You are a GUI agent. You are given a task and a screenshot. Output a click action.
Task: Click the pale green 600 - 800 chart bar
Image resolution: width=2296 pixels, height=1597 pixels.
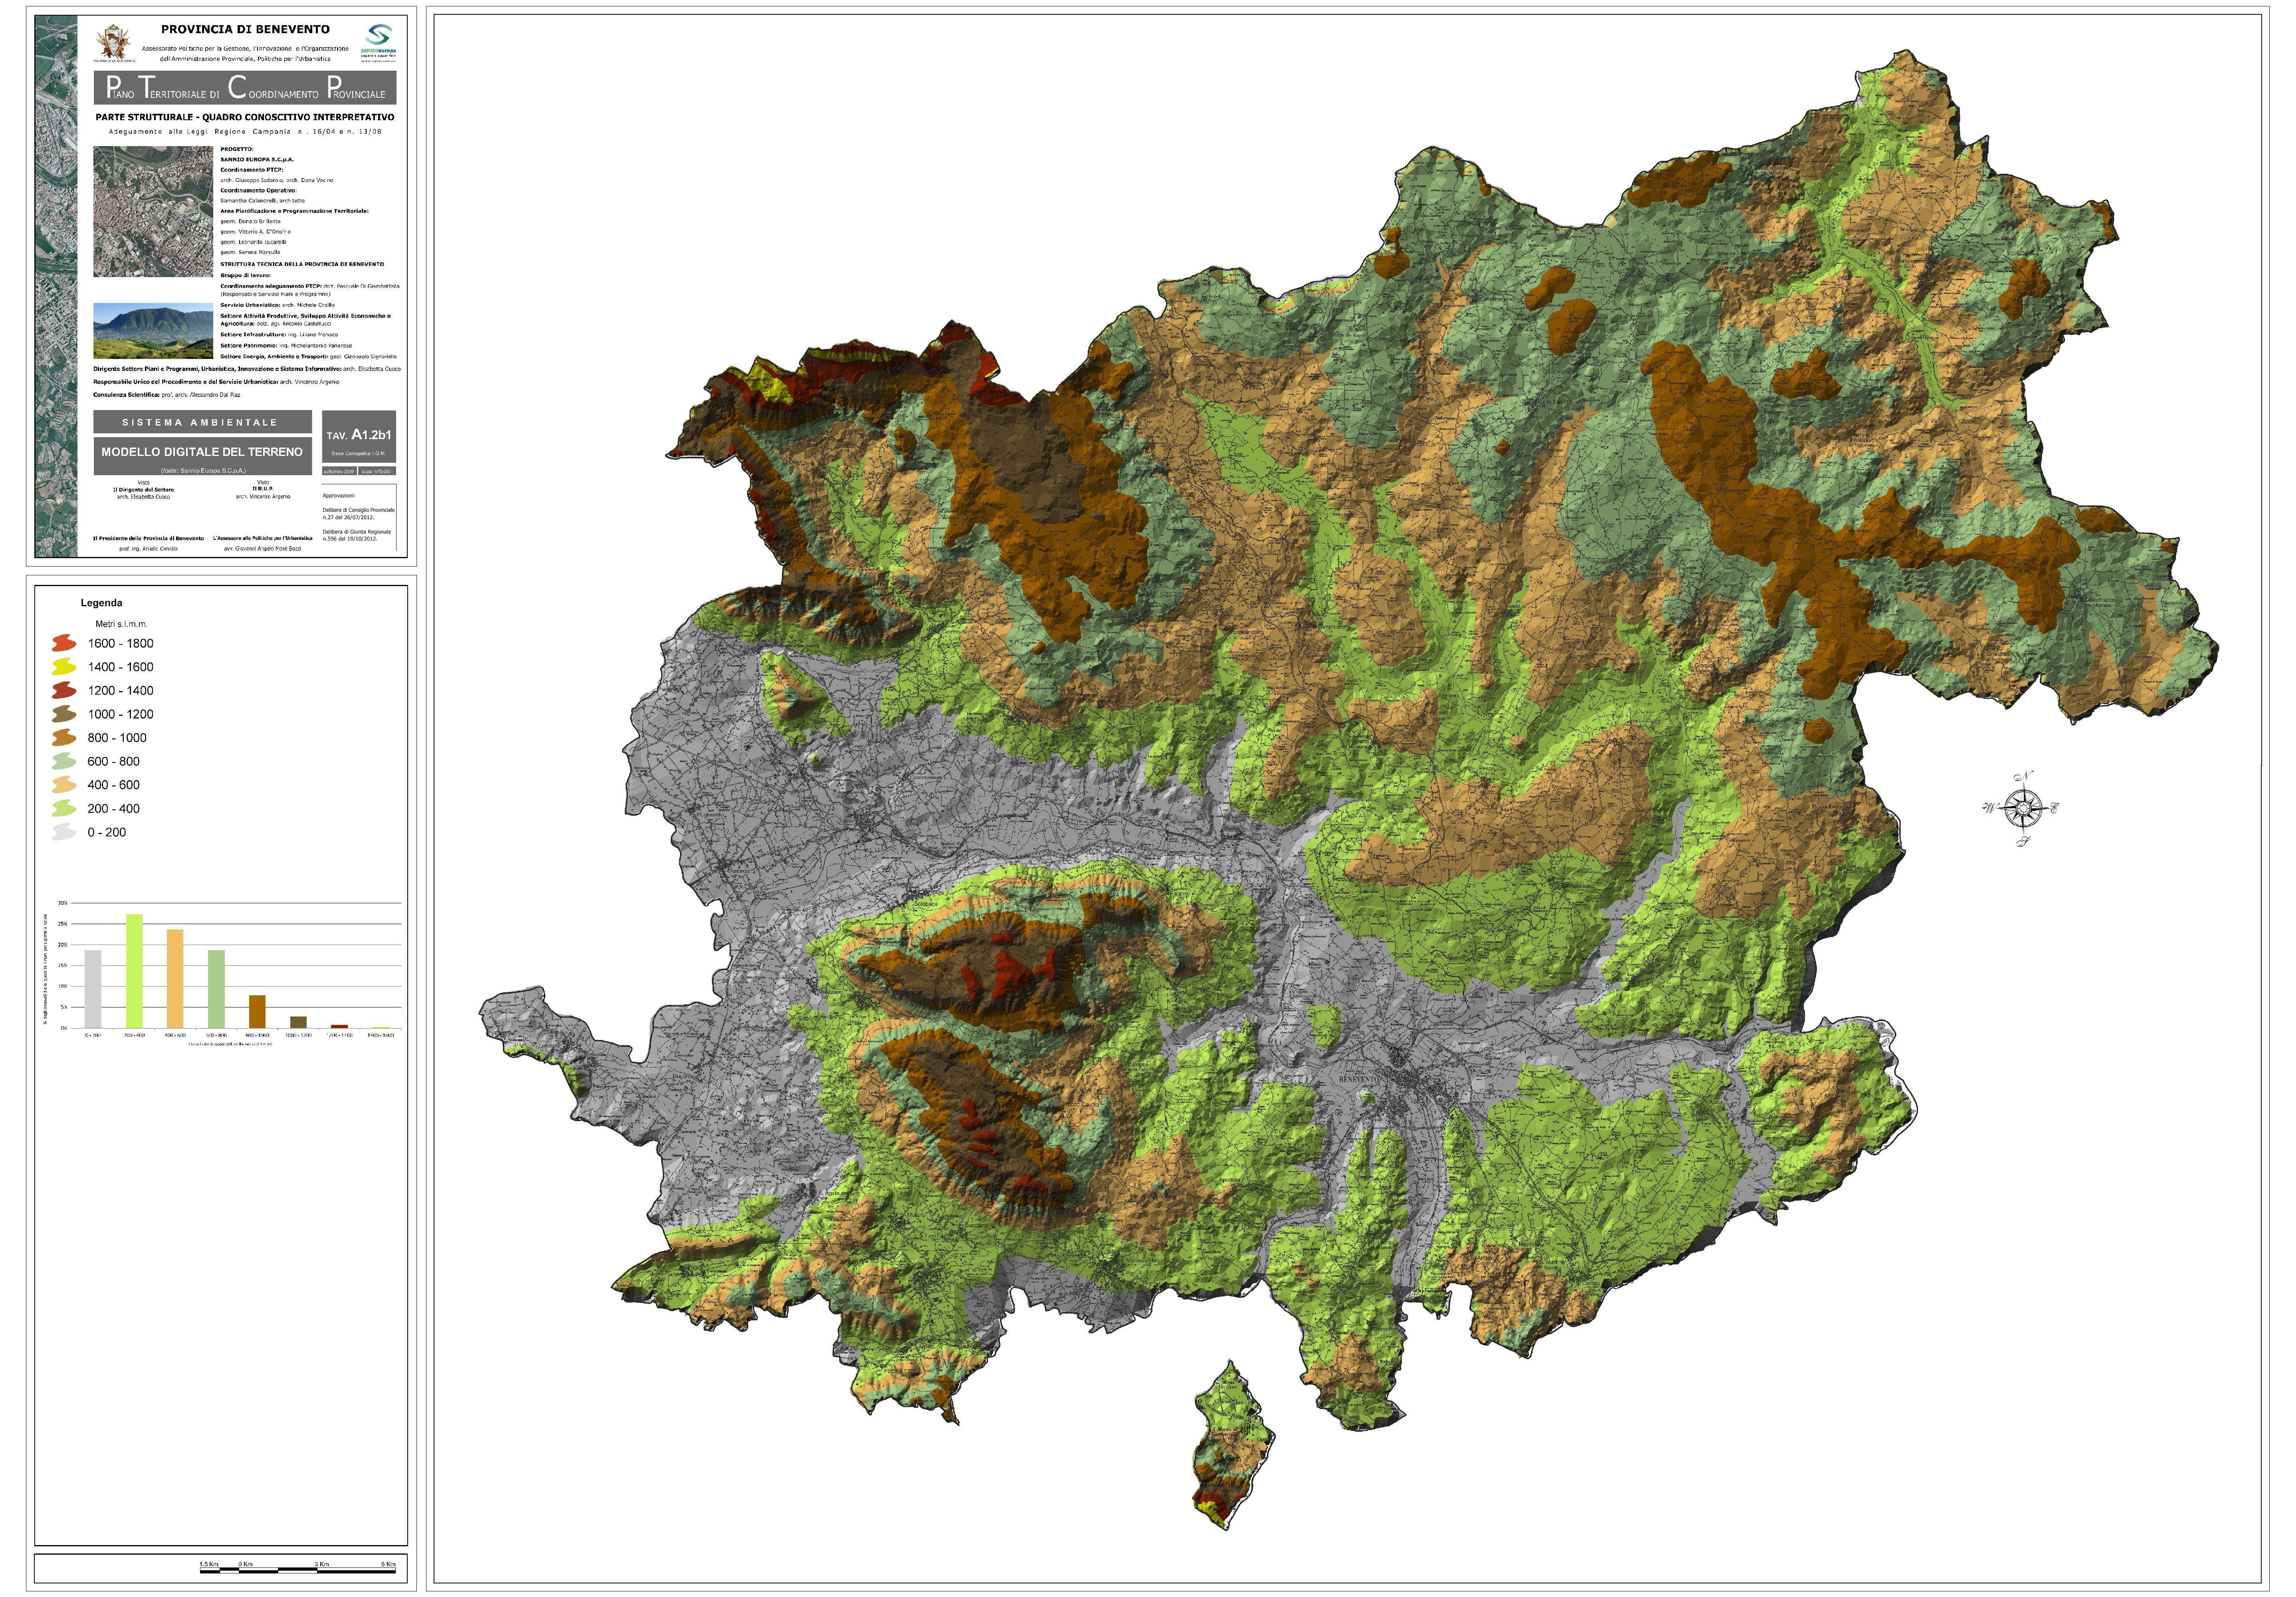point(216,989)
